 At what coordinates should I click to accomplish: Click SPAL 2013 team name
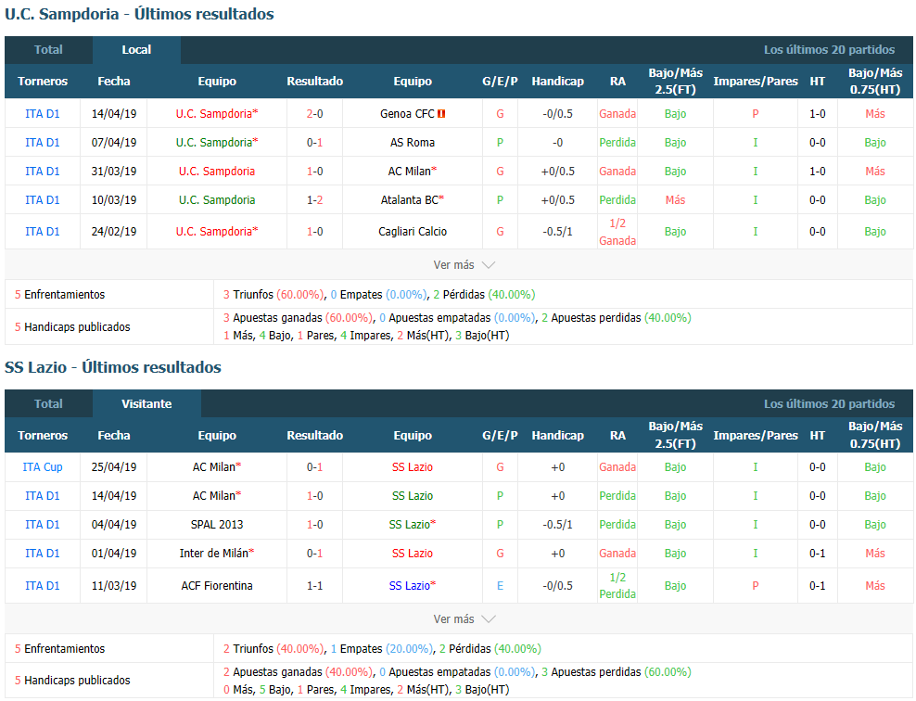pos(217,525)
